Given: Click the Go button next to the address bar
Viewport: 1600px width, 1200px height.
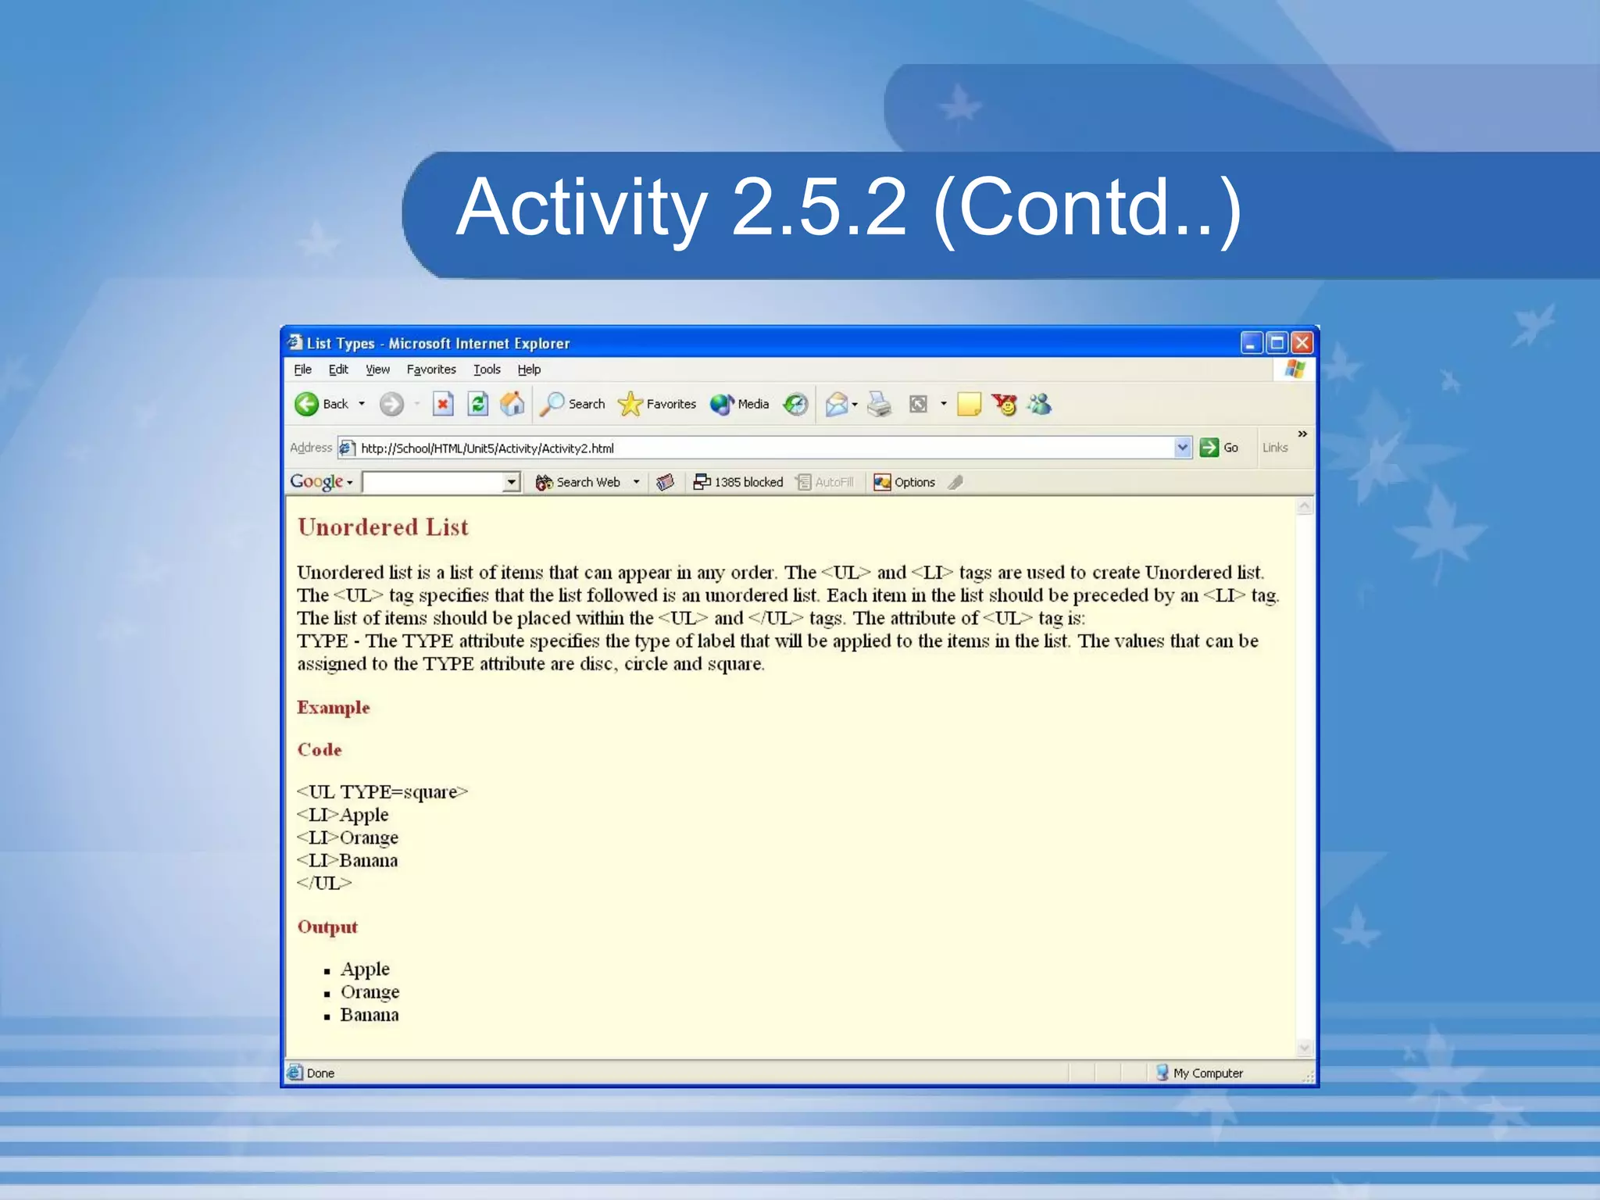Looking at the screenshot, I should coord(1220,448).
